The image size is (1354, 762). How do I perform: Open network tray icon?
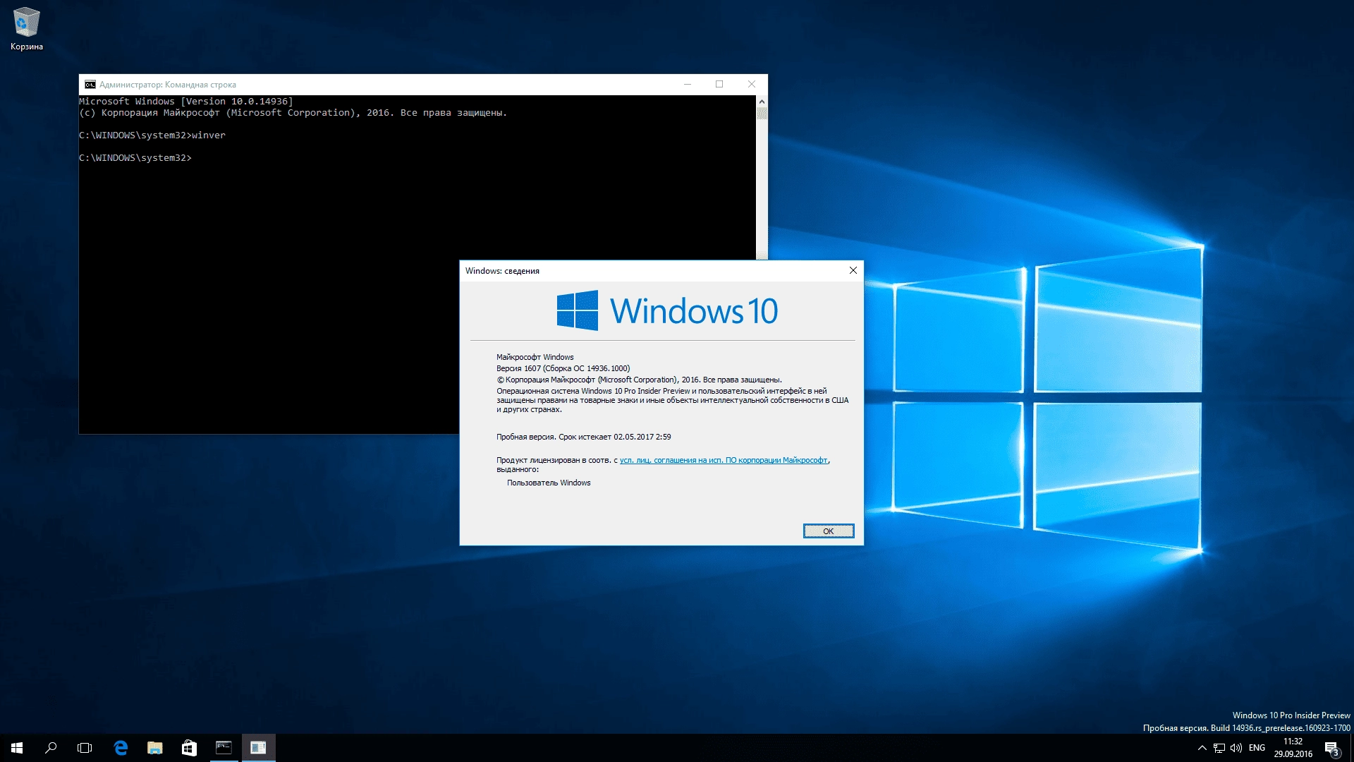(1219, 748)
